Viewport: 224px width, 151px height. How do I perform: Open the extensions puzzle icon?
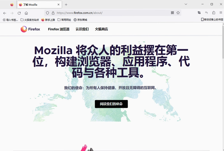[x=214, y=13]
